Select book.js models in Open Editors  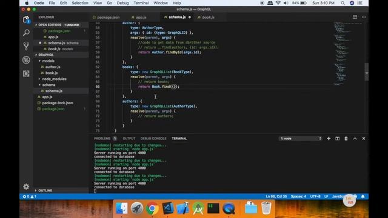tap(61, 49)
